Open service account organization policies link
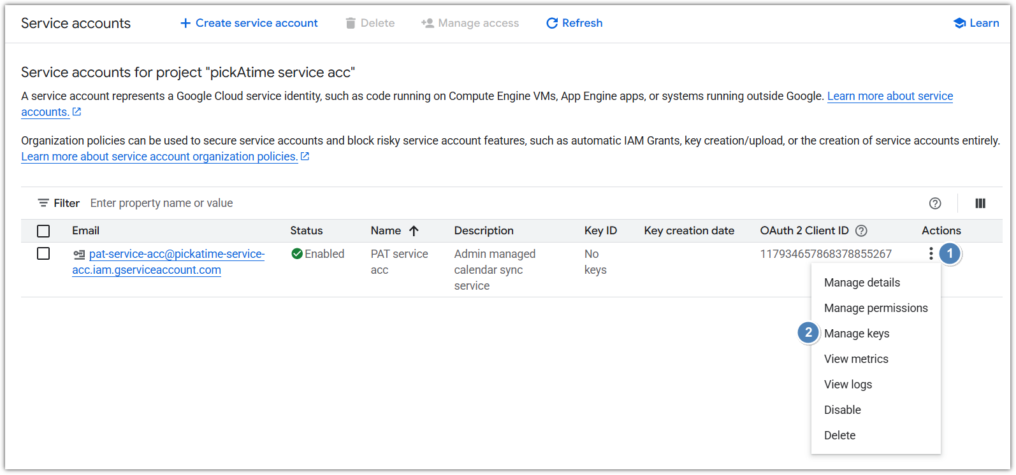 tap(159, 157)
